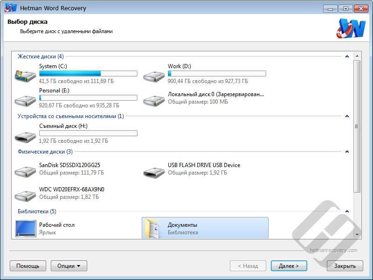Image resolution: width=373 pixels, height=280 pixels.
Task: Click the text '41,5 ГБ свободно из 111,69 ГБ'
Action: click(x=76, y=81)
